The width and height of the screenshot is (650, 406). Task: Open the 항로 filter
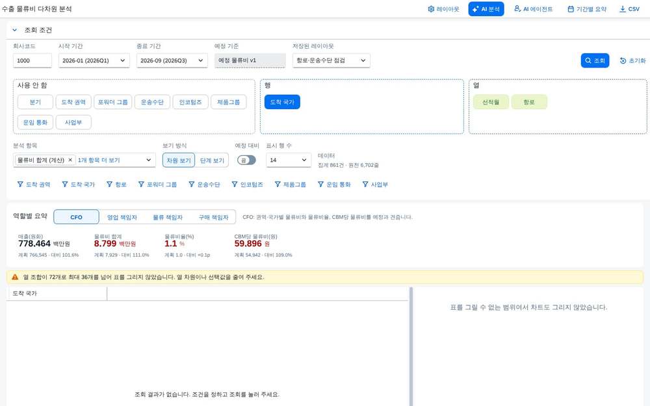click(116, 184)
